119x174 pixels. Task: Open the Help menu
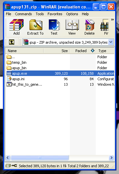(x=85, y=14)
